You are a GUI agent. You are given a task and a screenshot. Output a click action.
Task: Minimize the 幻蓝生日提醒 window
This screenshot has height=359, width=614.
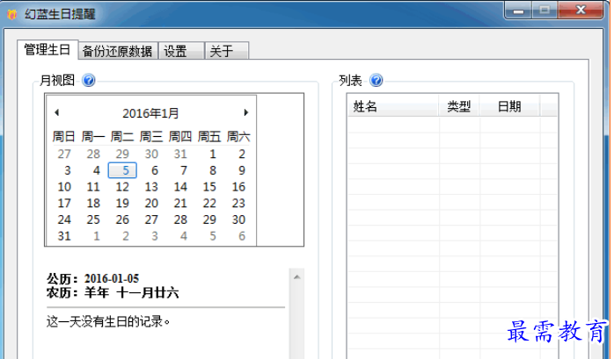pyautogui.click(x=517, y=11)
